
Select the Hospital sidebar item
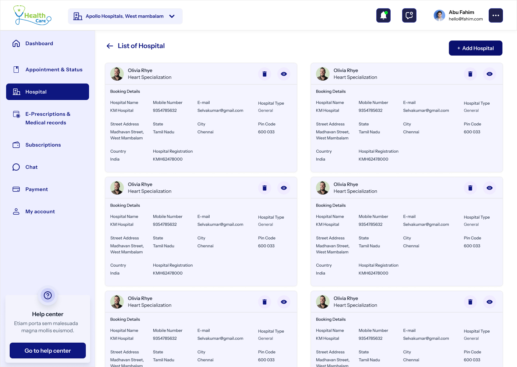tap(47, 92)
